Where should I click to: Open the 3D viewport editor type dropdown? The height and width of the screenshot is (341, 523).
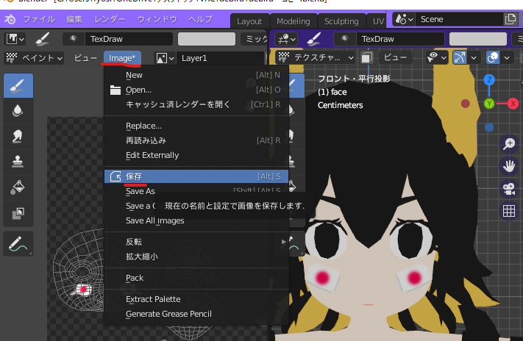click(x=286, y=39)
